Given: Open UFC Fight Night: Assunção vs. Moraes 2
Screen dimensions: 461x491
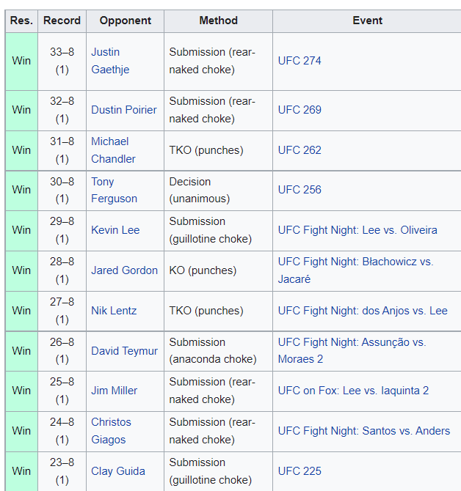Looking at the screenshot, I should 352,351.
